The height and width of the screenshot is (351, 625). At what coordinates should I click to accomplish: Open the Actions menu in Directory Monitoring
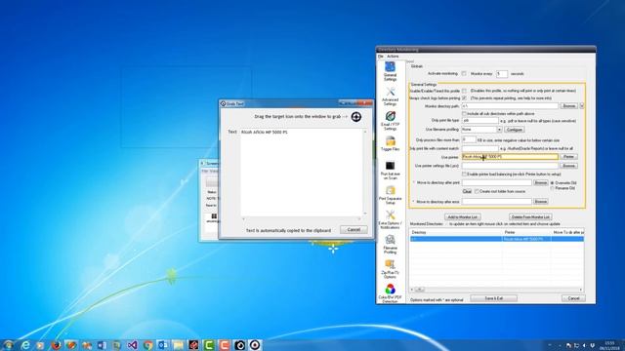393,57
